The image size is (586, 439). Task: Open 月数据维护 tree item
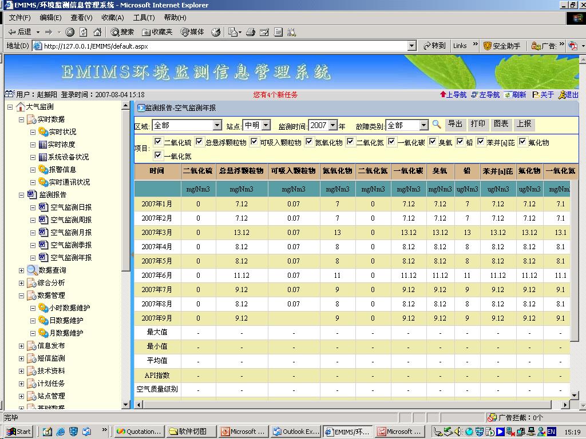click(66, 333)
